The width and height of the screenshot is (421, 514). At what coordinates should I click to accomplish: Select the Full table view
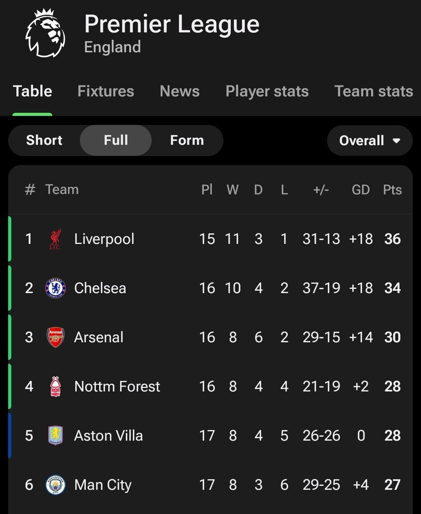click(x=116, y=141)
